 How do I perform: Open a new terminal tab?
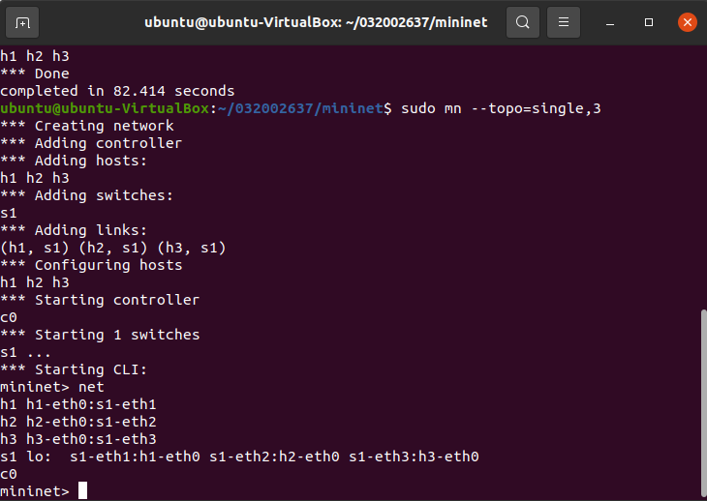point(22,21)
